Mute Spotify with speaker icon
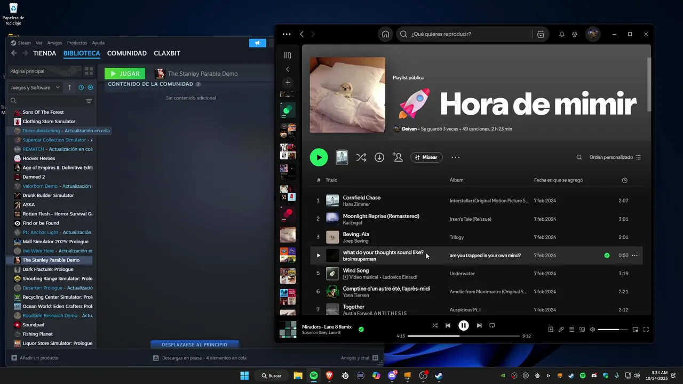 coord(592,330)
